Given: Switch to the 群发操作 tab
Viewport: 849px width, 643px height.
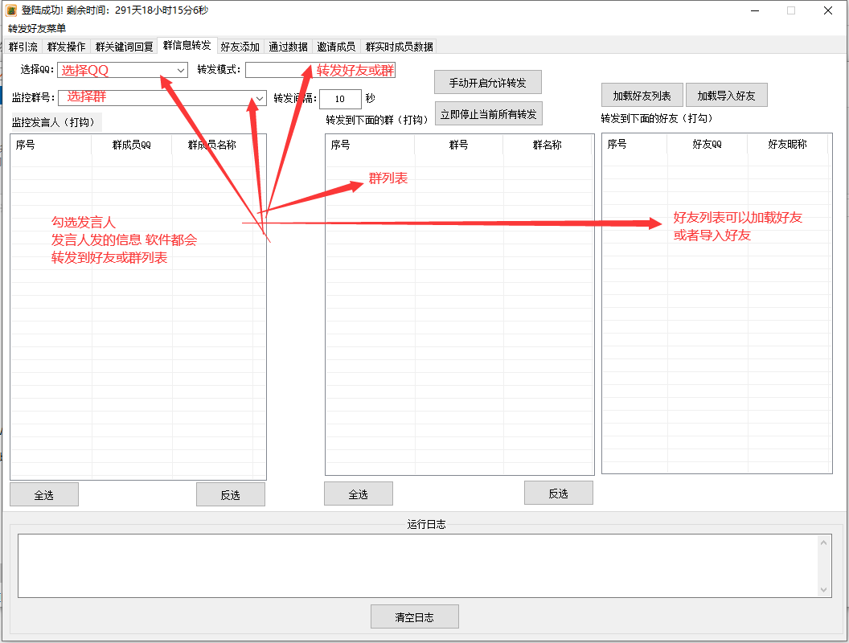Looking at the screenshot, I should pyautogui.click(x=66, y=47).
